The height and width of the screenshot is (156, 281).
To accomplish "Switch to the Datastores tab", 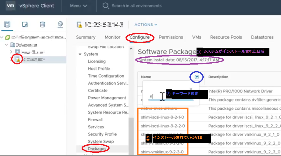I will [x=262, y=37].
